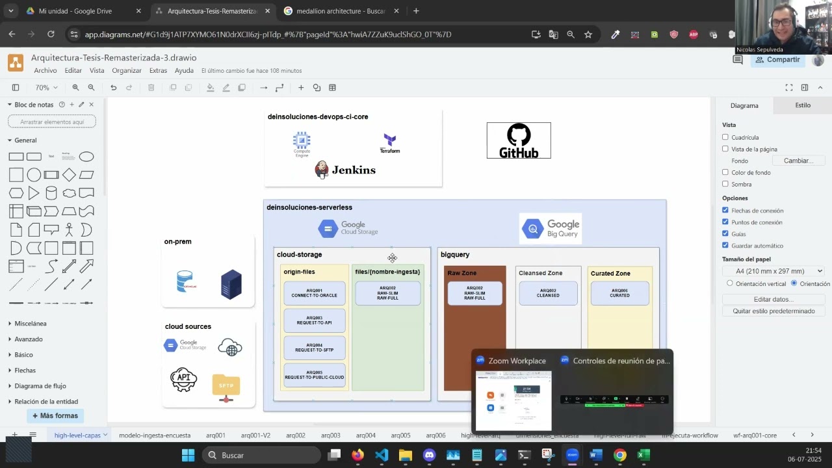
Task: Click the Compartir button
Action: 777,60
